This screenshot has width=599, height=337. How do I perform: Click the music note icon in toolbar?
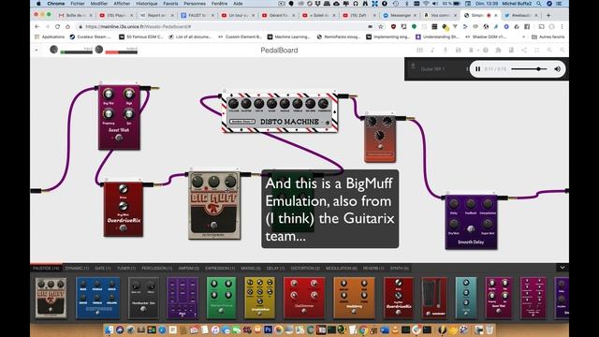(432, 50)
